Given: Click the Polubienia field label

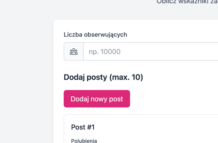Looking at the screenshot, I should click(84, 140).
